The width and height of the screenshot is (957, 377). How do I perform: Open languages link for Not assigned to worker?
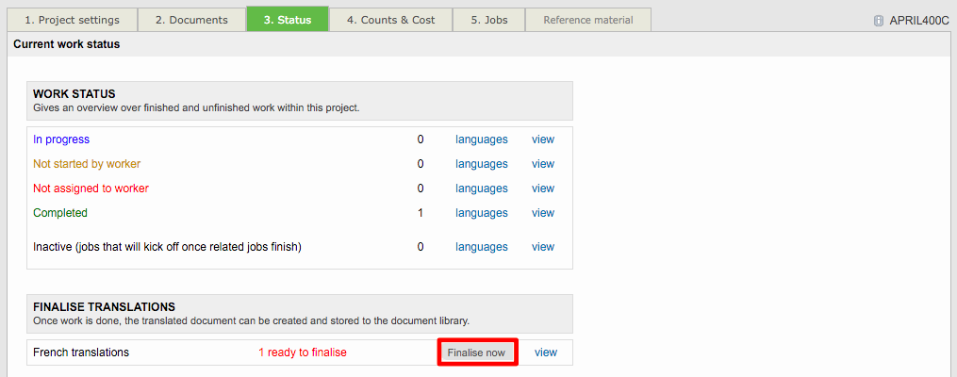[481, 188]
